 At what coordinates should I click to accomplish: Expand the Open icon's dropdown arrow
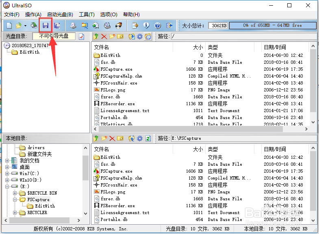[26, 26]
